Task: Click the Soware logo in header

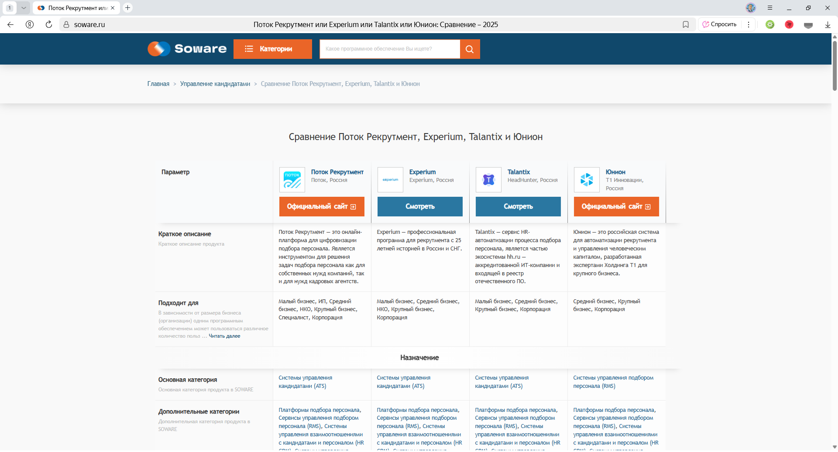Action: pyautogui.click(x=187, y=49)
